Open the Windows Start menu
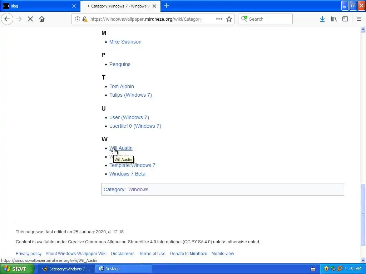Image resolution: width=366 pixels, height=274 pixels. [x=17, y=269]
